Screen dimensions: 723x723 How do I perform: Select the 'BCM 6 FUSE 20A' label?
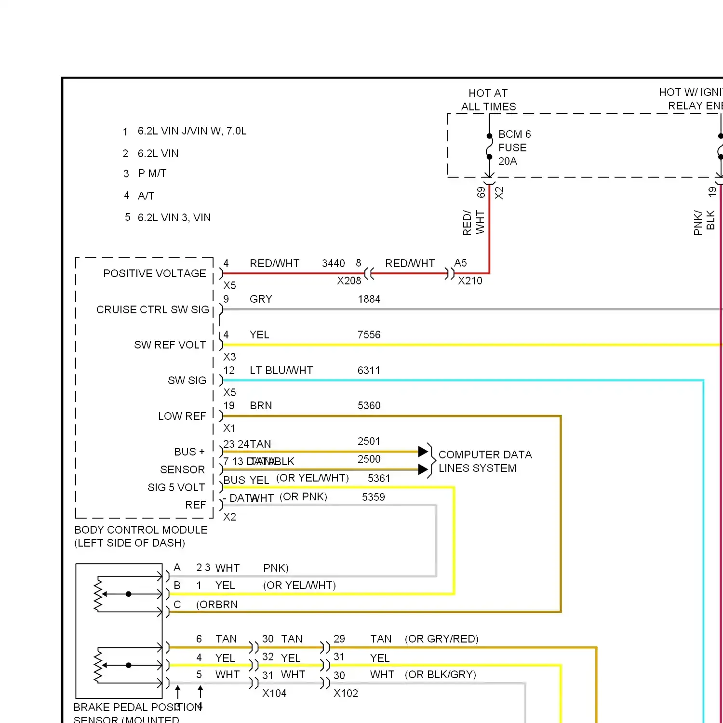point(514,147)
